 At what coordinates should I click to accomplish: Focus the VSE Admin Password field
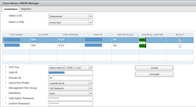tap(70, 98)
